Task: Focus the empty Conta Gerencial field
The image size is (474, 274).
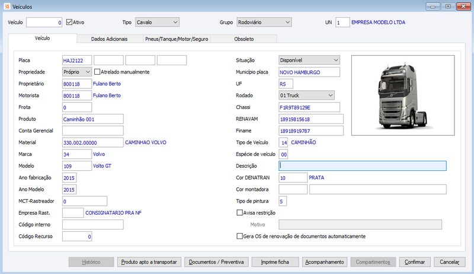Action: [x=93, y=130]
